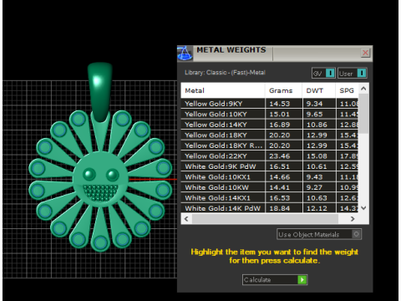Click the vertical scrollbar thumb

[x=363, y=114]
